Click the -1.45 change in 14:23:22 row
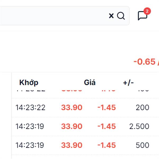Image resolution: width=159 pixels, height=159 pixels. click(107, 108)
